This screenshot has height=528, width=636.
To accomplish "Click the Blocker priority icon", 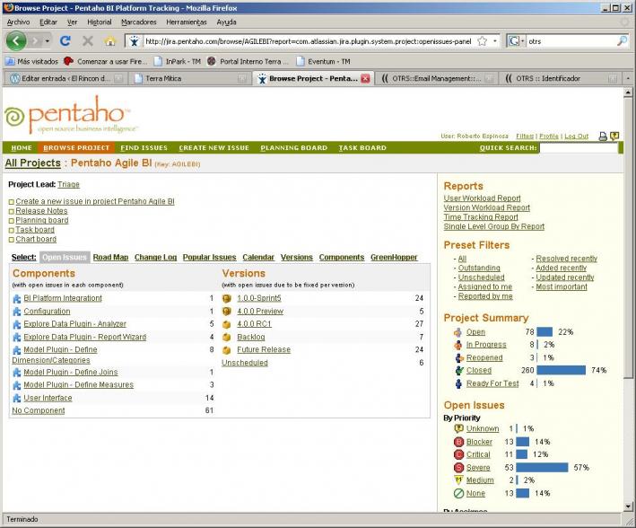I will (x=458, y=442).
